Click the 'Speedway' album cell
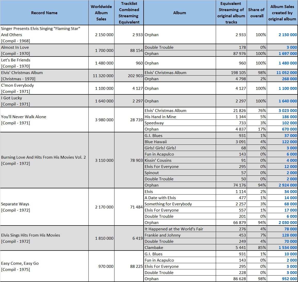This screenshot has height=282, width=298. [x=180, y=123]
